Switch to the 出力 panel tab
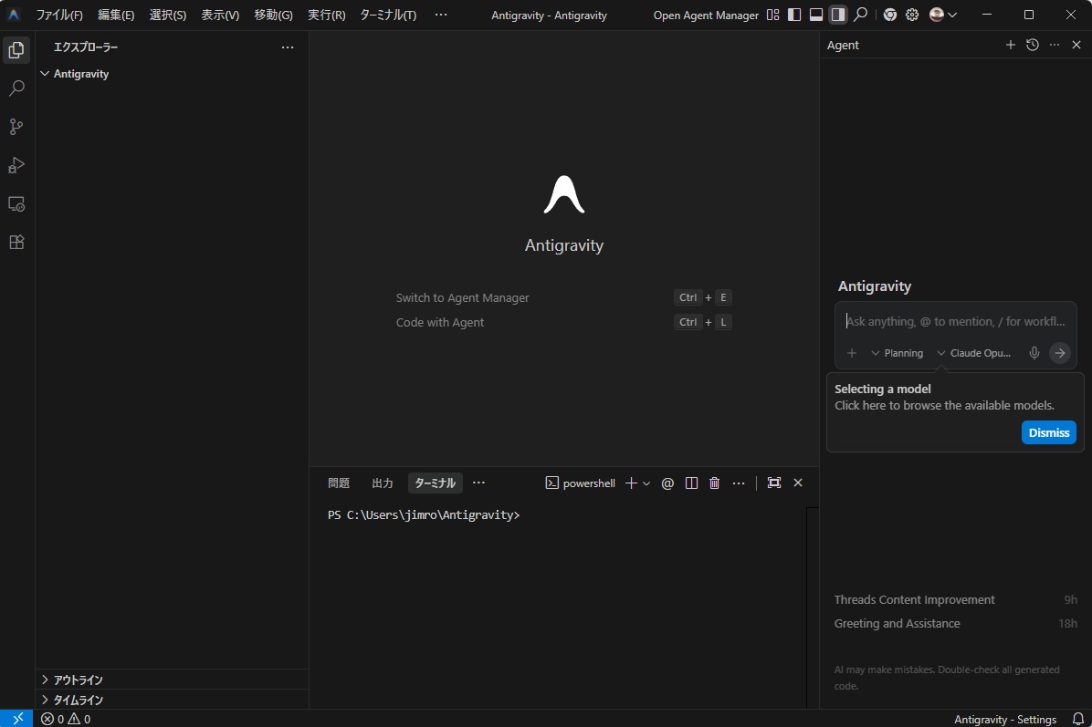The image size is (1092, 727). pos(383,483)
